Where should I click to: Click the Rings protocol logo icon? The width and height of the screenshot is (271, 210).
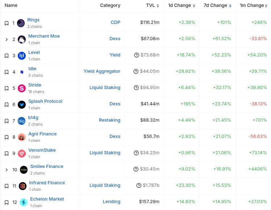(21, 23)
